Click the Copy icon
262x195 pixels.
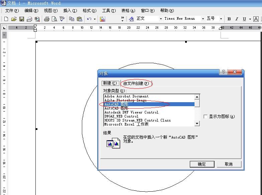tap(72, 19)
